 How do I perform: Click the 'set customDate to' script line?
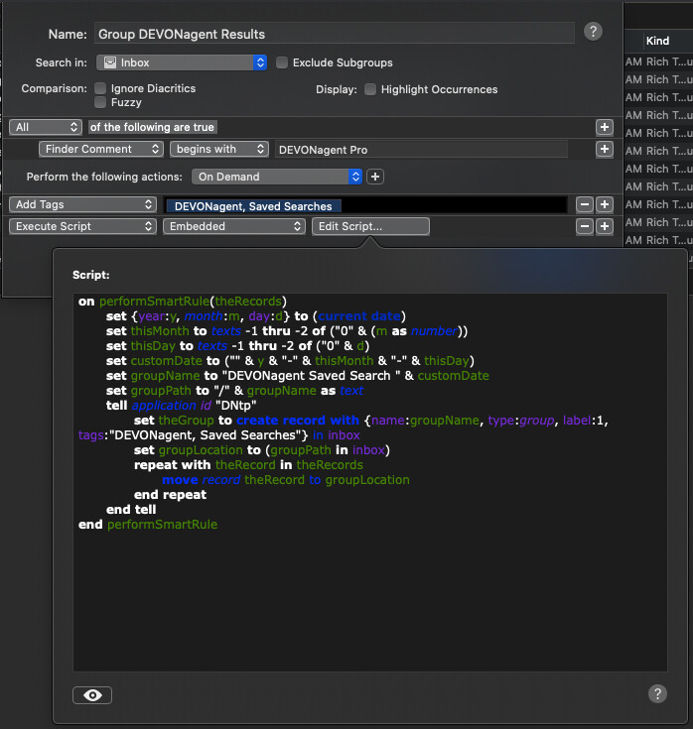[x=291, y=361]
